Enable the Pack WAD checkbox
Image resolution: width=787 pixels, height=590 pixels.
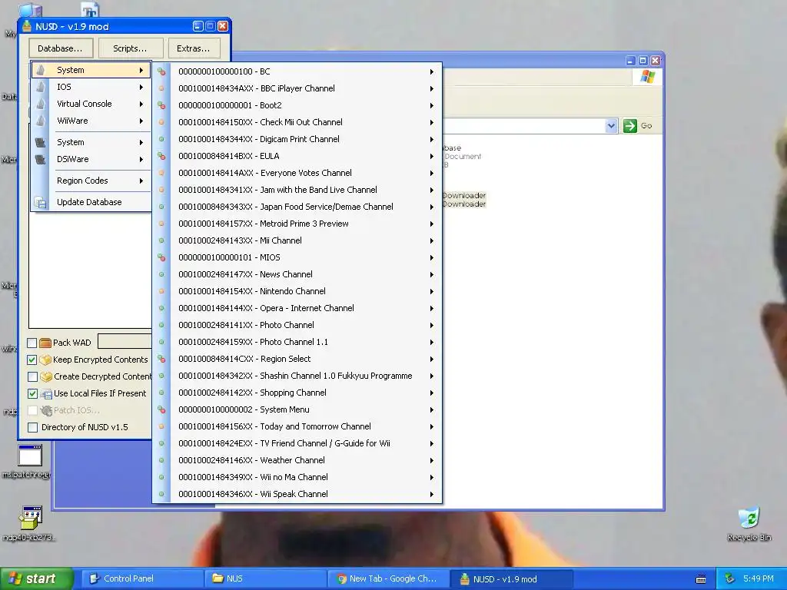coord(32,343)
